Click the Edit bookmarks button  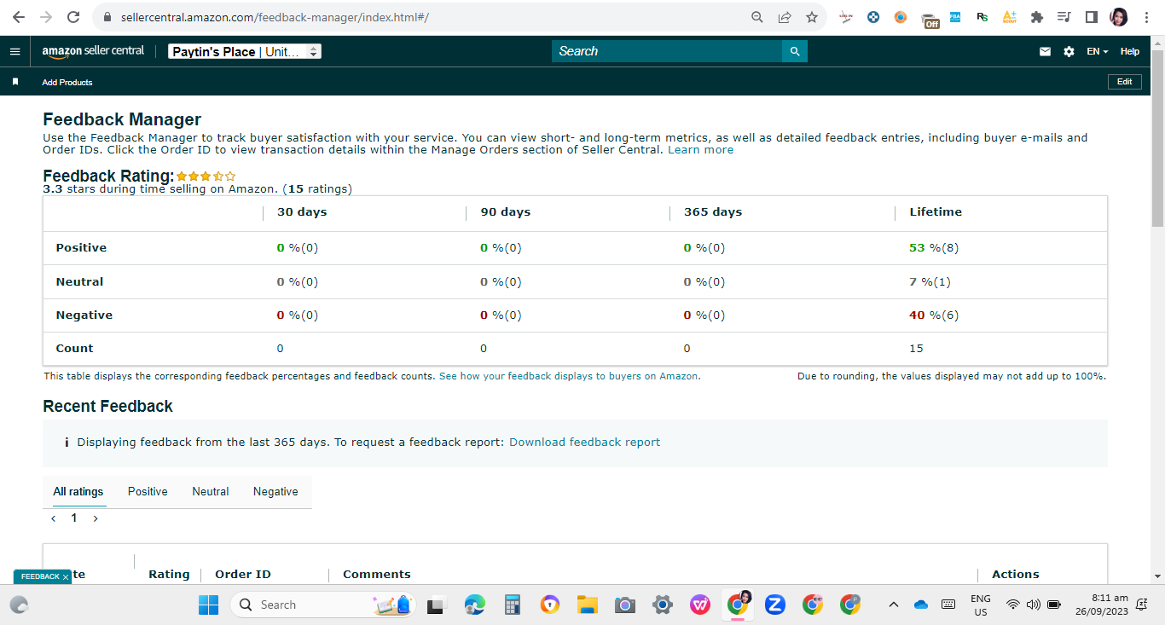click(1124, 82)
